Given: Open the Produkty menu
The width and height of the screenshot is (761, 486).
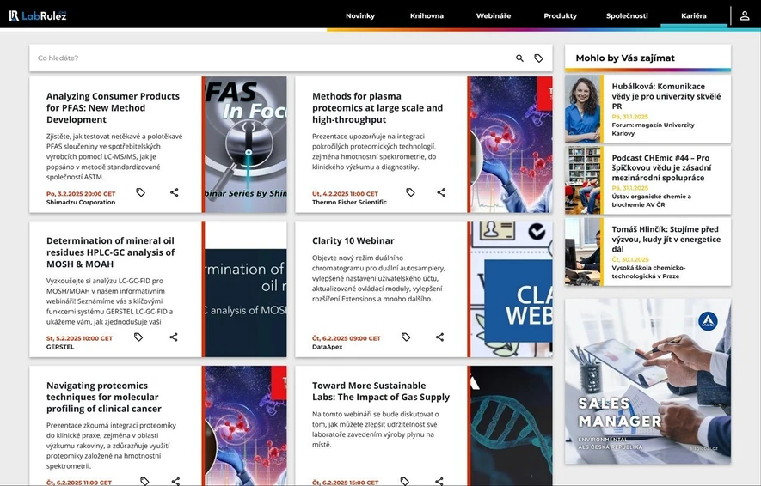Looking at the screenshot, I should tap(560, 15).
